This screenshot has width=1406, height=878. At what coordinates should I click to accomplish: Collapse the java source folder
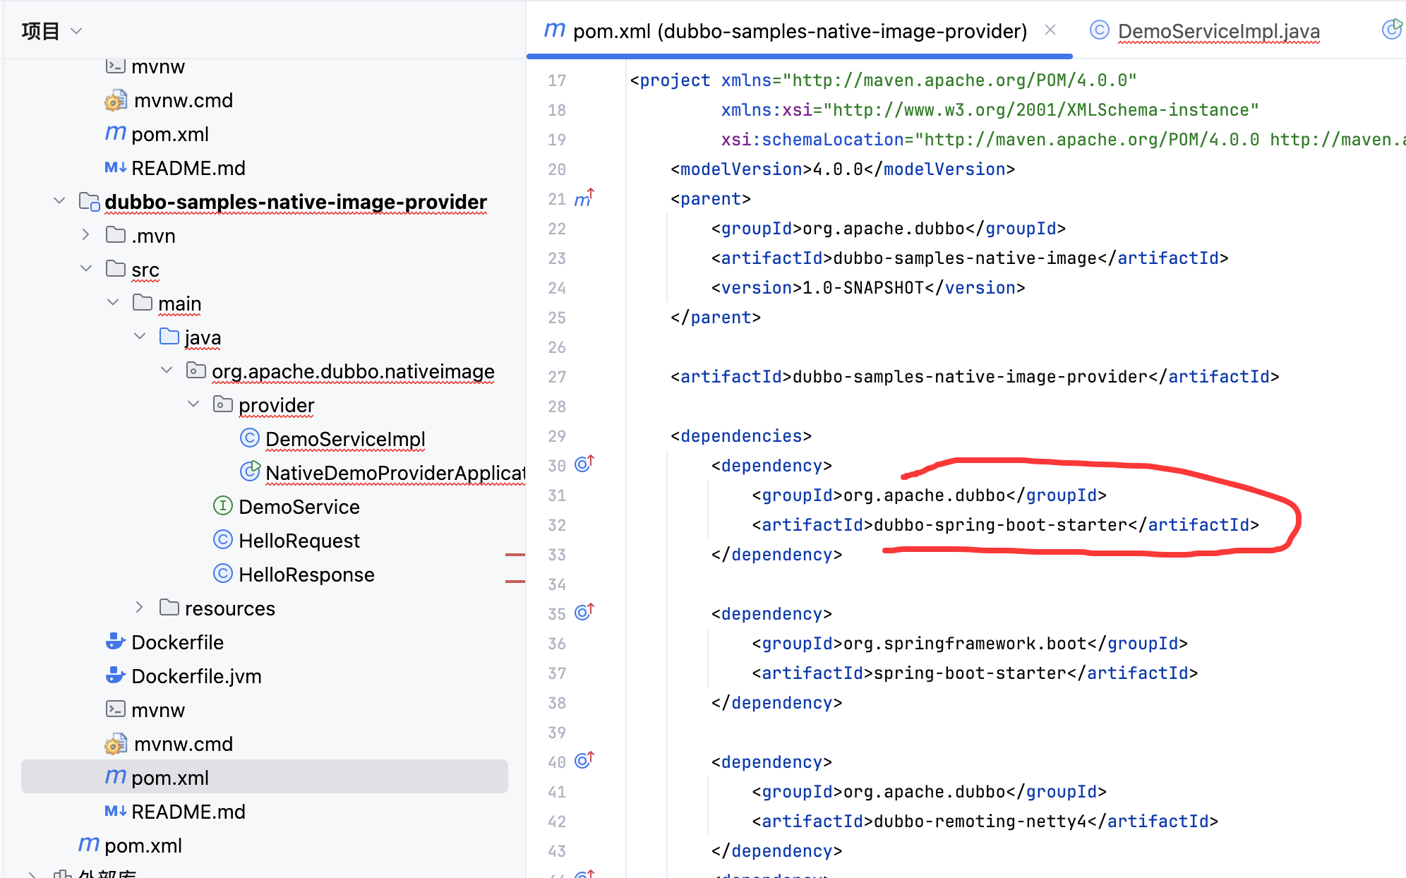[140, 336]
